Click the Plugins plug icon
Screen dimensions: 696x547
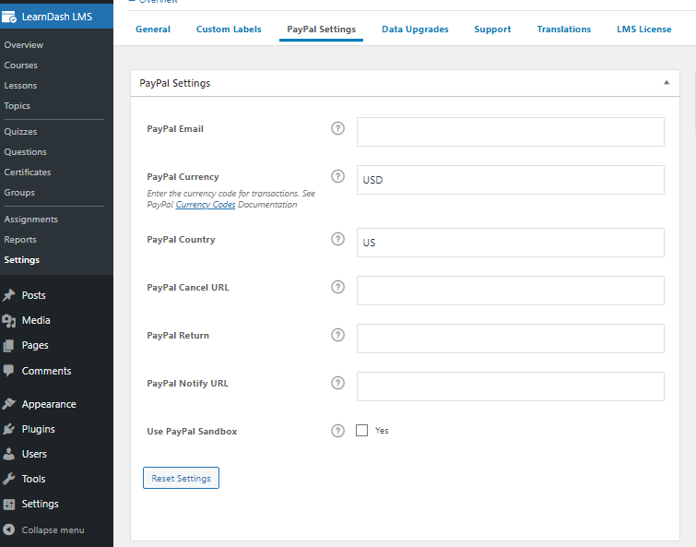tap(9, 429)
